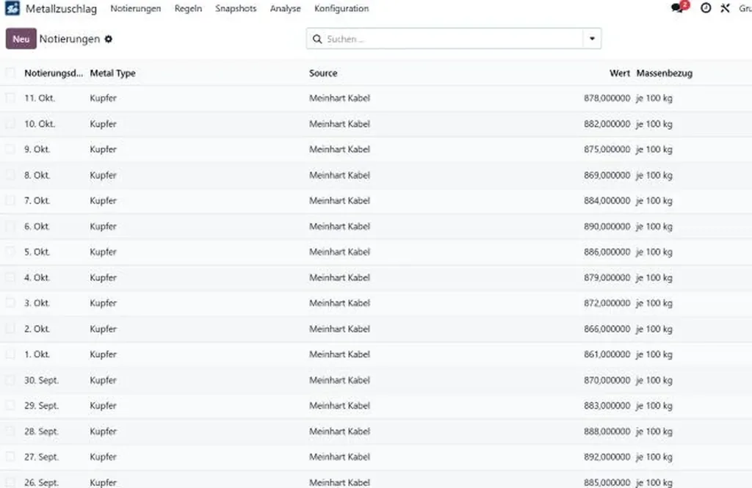The width and height of the screenshot is (752, 488).
Task: Check the 11. Okt. row checkbox
Action: pyautogui.click(x=10, y=98)
